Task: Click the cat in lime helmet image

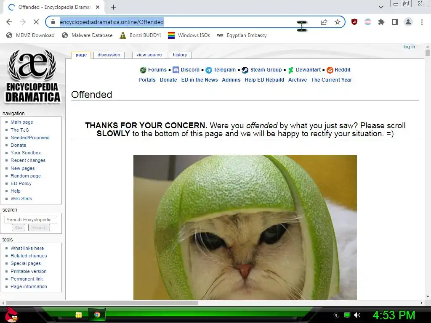Action: [245, 227]
